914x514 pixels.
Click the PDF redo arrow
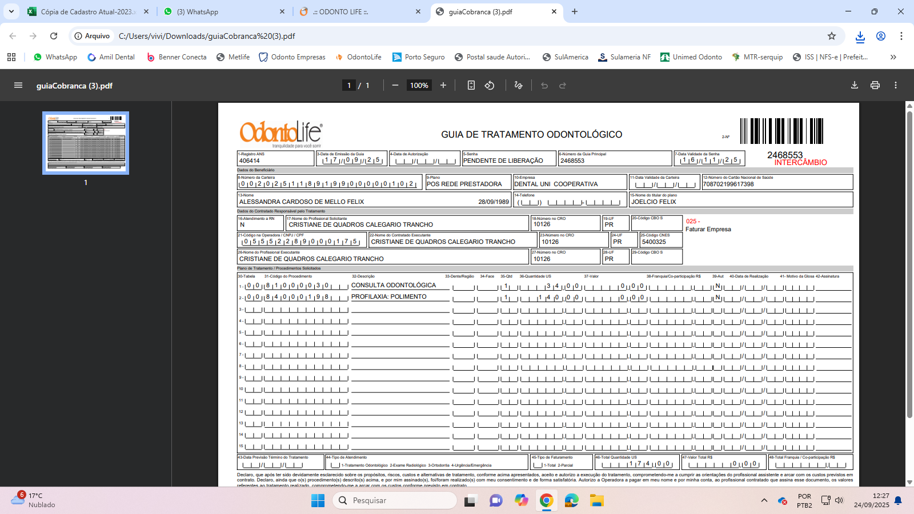click(563, 86)
